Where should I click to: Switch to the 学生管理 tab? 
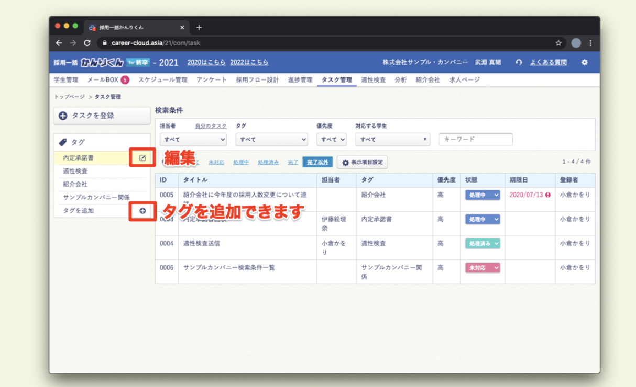66,80
